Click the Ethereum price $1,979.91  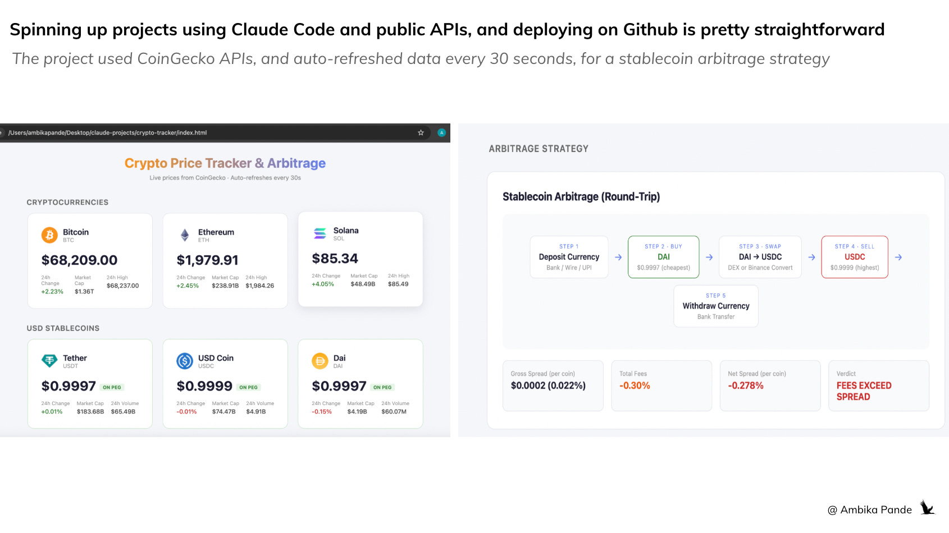coord(207,260)
